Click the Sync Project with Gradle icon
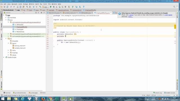180x101 pixels. tap(73, 7)
